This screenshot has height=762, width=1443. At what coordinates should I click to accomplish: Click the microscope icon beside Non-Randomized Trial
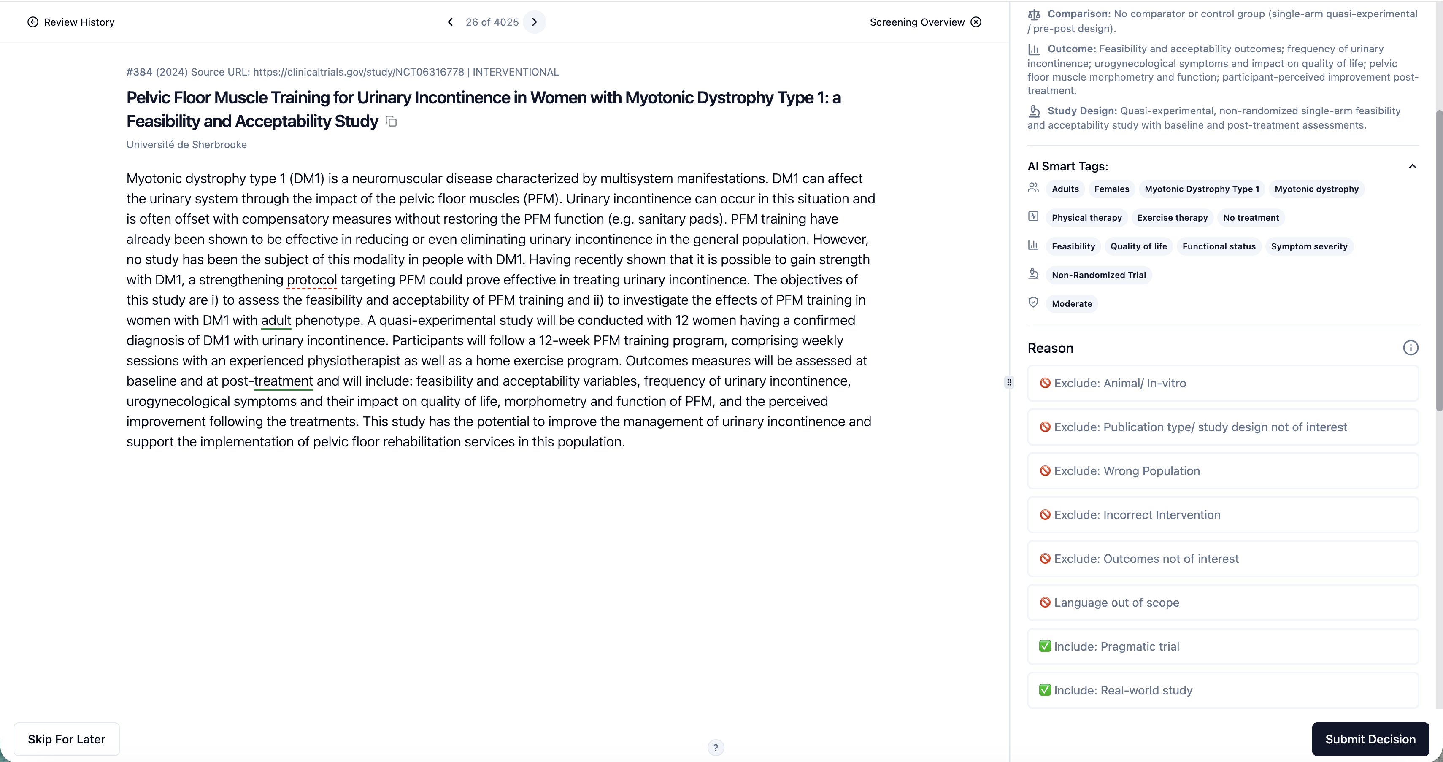click(x=1033, y=273)
